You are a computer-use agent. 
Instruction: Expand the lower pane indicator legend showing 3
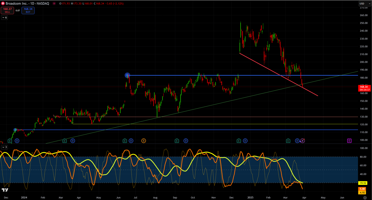5,147
